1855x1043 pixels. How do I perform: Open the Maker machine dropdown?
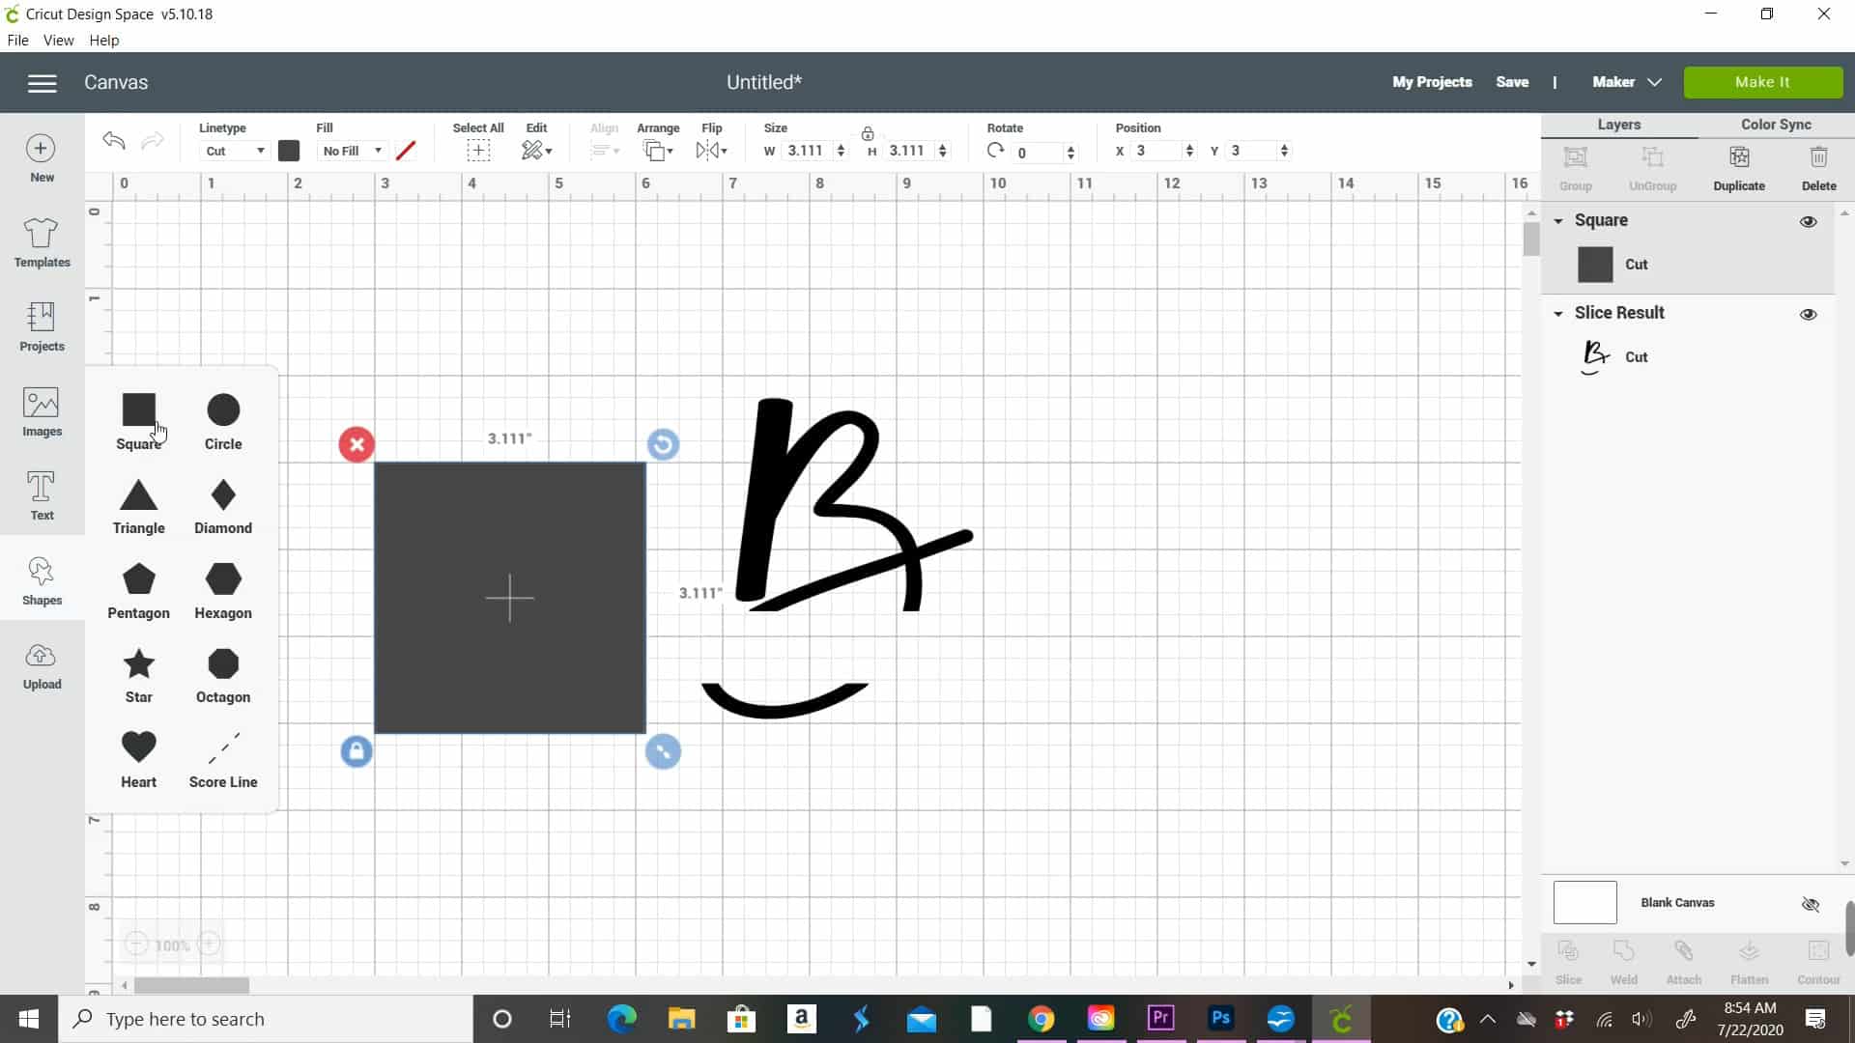tap(1627, 82)
